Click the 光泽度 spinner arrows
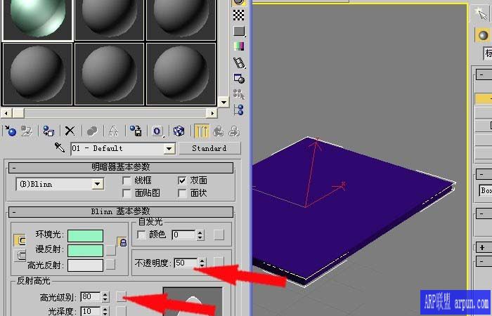This screenshot has height=316, width=492. click(105, 311)
